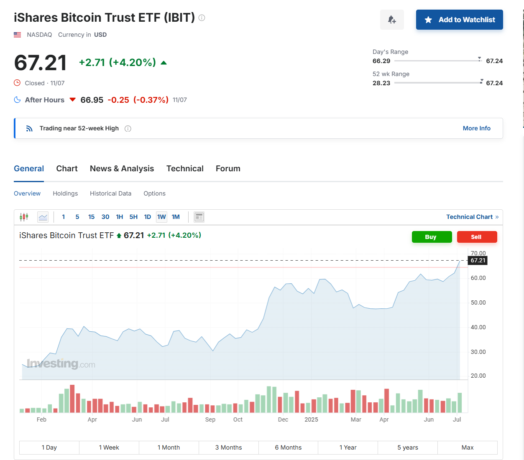Click the after hours price 66.95

pos(92,100)
